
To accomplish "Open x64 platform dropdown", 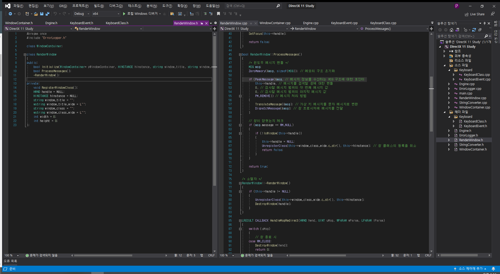I will click(x=106, y=14).
